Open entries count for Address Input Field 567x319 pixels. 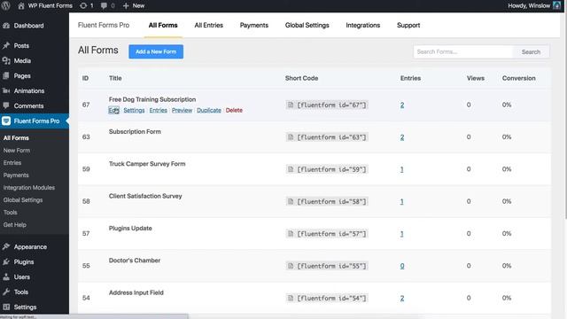[402, 298]
